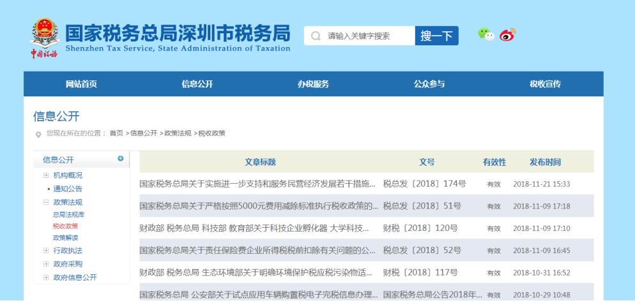The height and width of the screenshot is (301, 635).
Task: Select 税收政策 in the sidebar
Action: pyautogui.click(x=65, y=226)
